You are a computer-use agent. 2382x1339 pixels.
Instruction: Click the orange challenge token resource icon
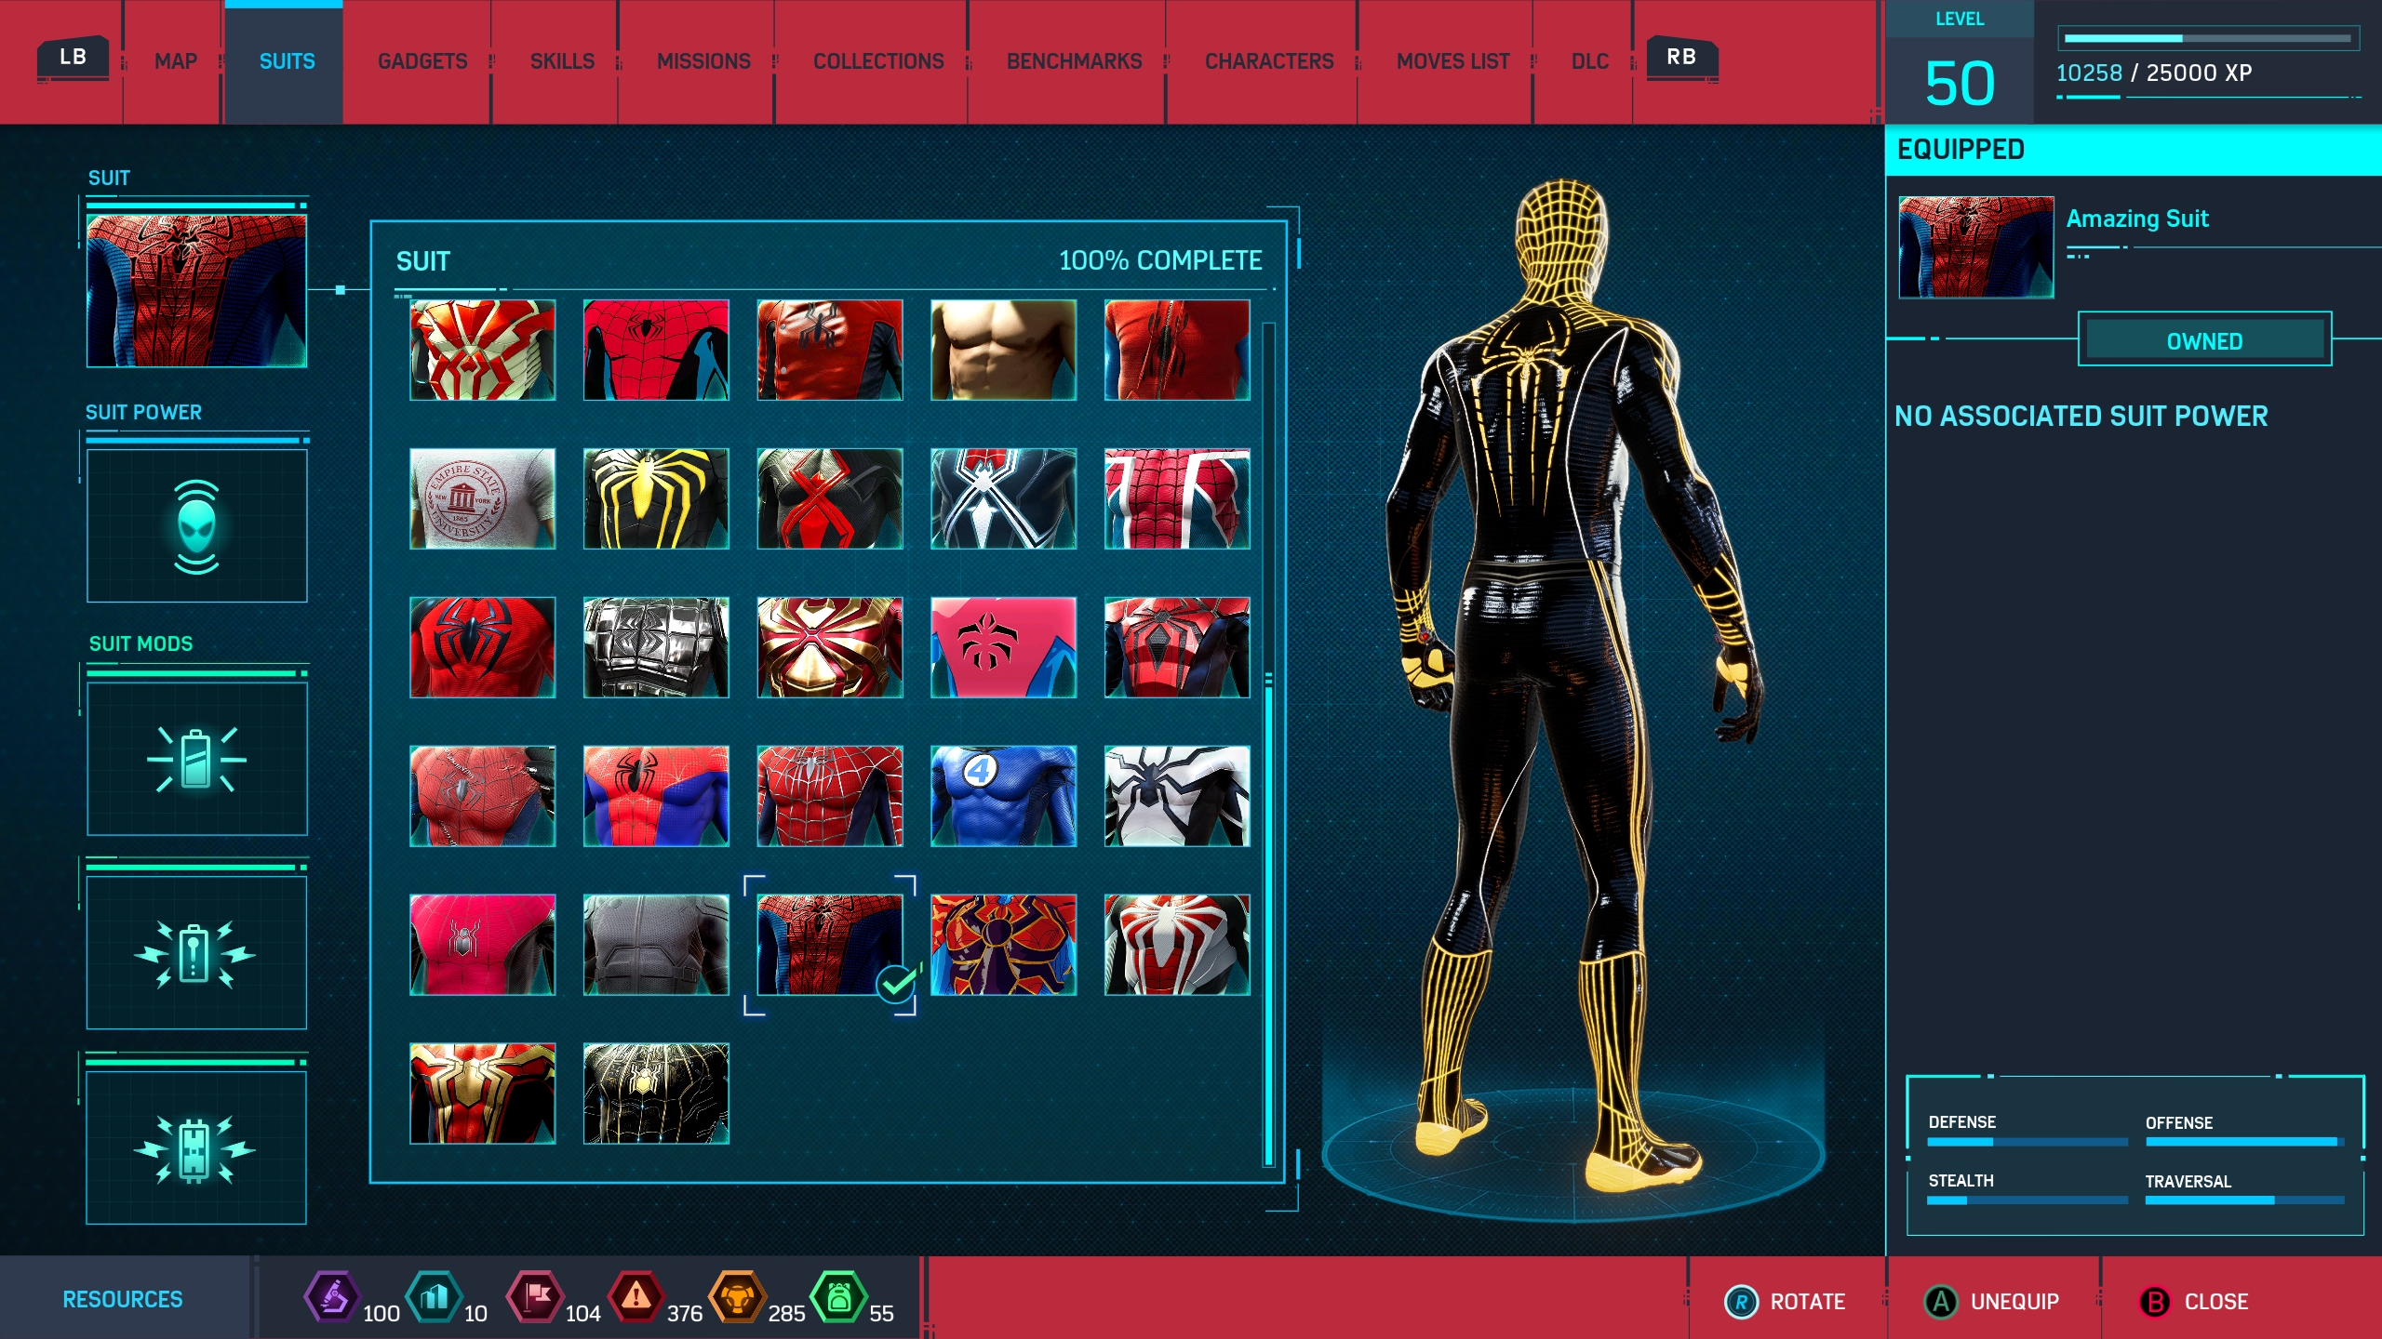pos(737,1297)
